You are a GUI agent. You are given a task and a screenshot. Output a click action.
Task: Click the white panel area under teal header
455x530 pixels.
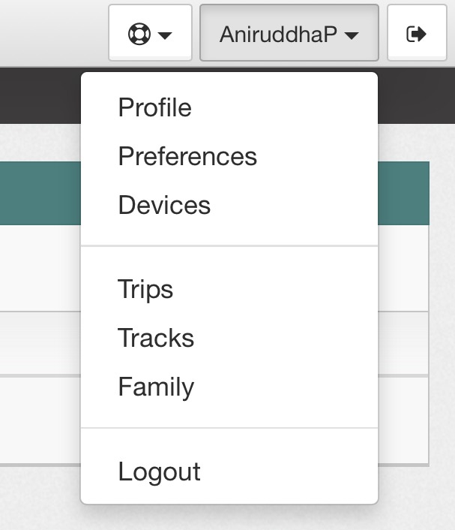click(x=37, y=267)
